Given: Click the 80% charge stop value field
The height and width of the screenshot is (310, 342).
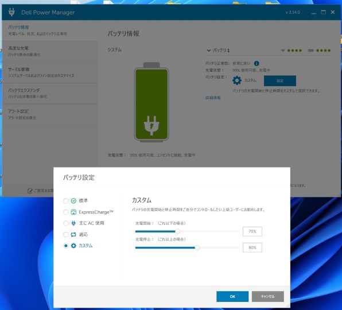Looking at the screenshot, I should pos(252,247).
